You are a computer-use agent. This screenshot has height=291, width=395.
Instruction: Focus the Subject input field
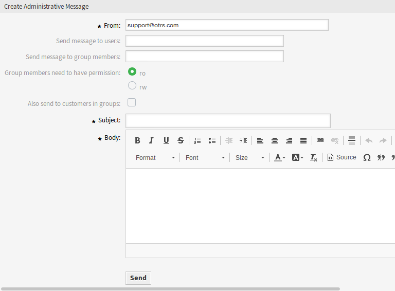point(228,121)
